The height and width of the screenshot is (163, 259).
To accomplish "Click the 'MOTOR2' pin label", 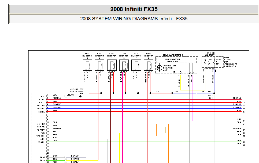I will click(41, 106).
